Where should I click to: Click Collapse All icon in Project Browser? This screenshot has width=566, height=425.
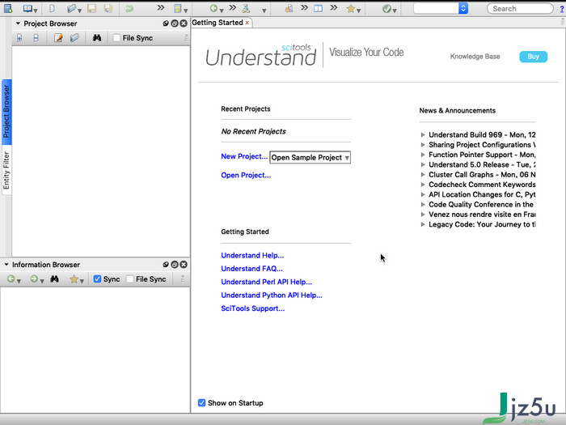pos(36,37)
